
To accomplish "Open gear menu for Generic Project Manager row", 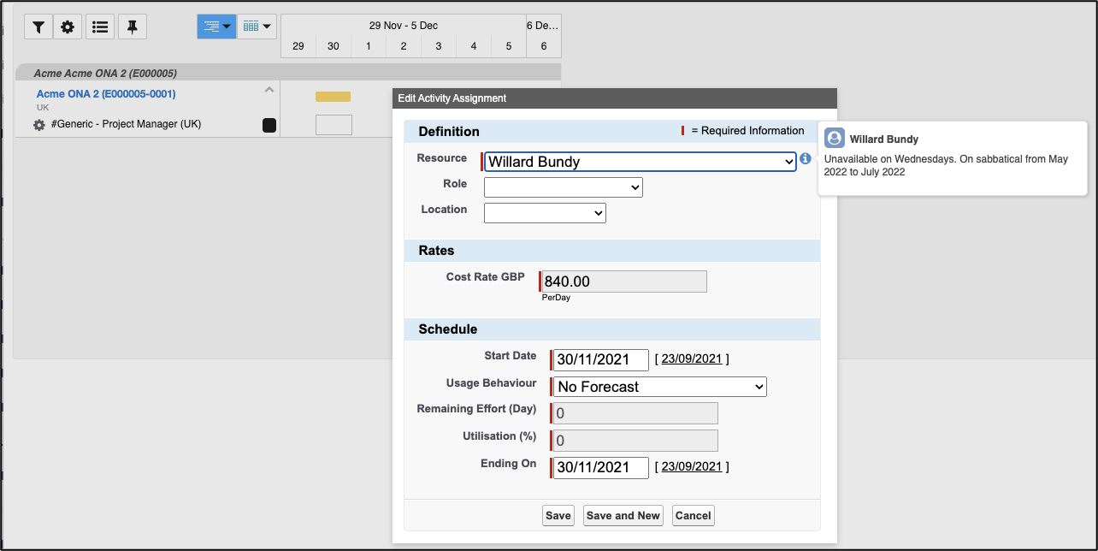I will click(x=39, y=125).
